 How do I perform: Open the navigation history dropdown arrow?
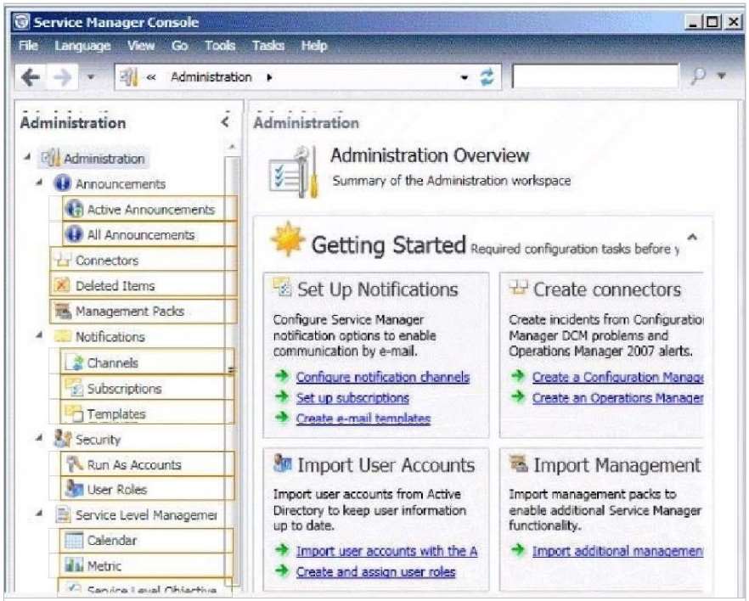(x=91, y=76)
